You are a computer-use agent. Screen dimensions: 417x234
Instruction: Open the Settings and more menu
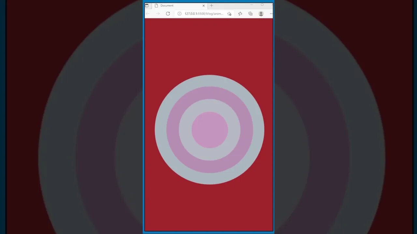tap(271, 14)
